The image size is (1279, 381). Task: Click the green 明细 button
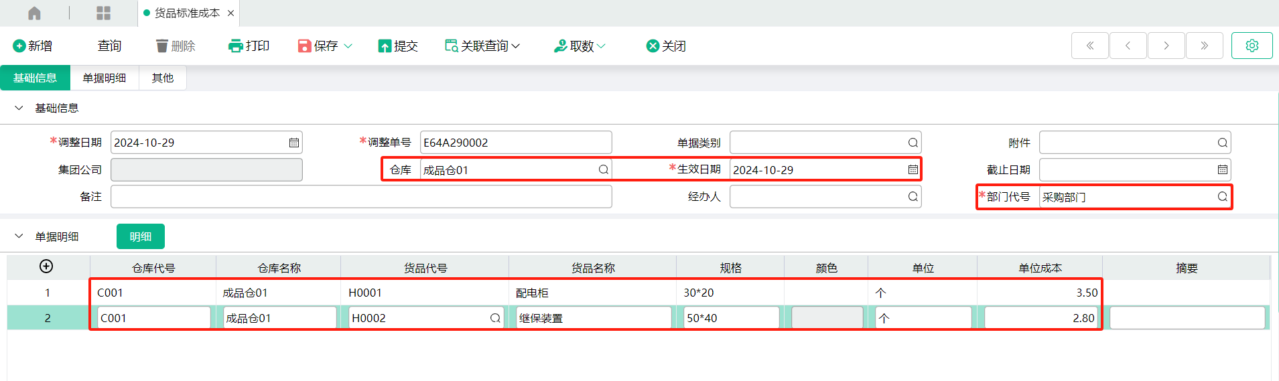(x=141, y=236)
